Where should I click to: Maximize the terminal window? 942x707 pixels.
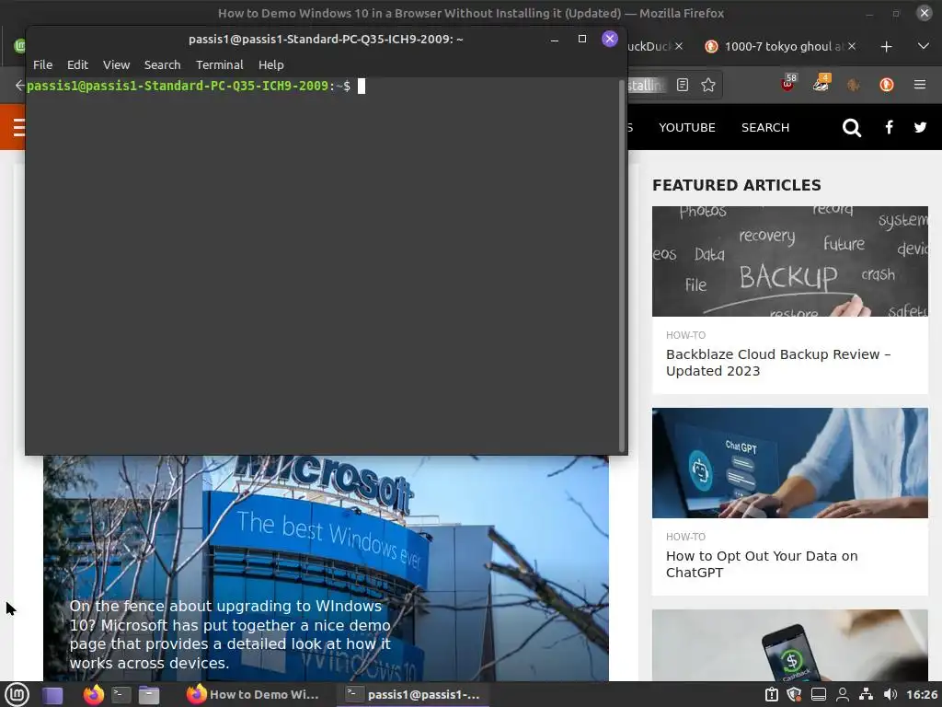click(581, 39)
